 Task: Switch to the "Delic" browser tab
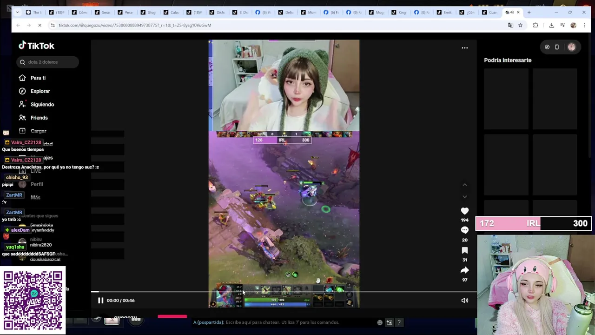click(x=285, y=12)
